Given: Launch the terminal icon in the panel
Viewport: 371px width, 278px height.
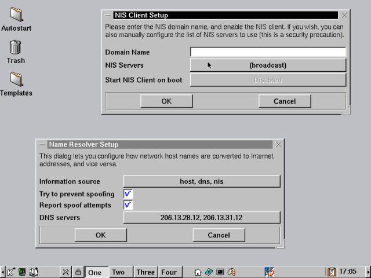Looking at the screenshot, I should pos(220,272).
